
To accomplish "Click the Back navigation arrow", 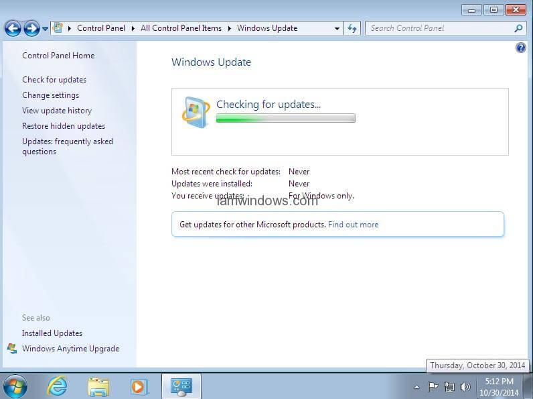I will [x=13, y=29].
